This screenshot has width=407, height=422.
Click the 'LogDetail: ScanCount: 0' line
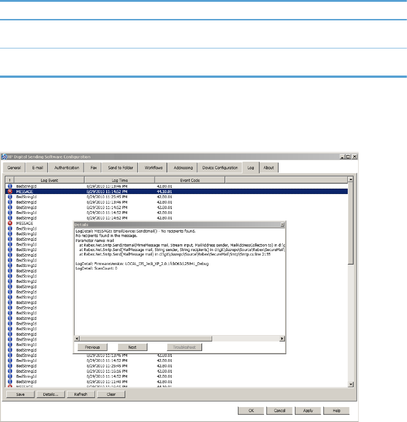click(x=96, y=268)
